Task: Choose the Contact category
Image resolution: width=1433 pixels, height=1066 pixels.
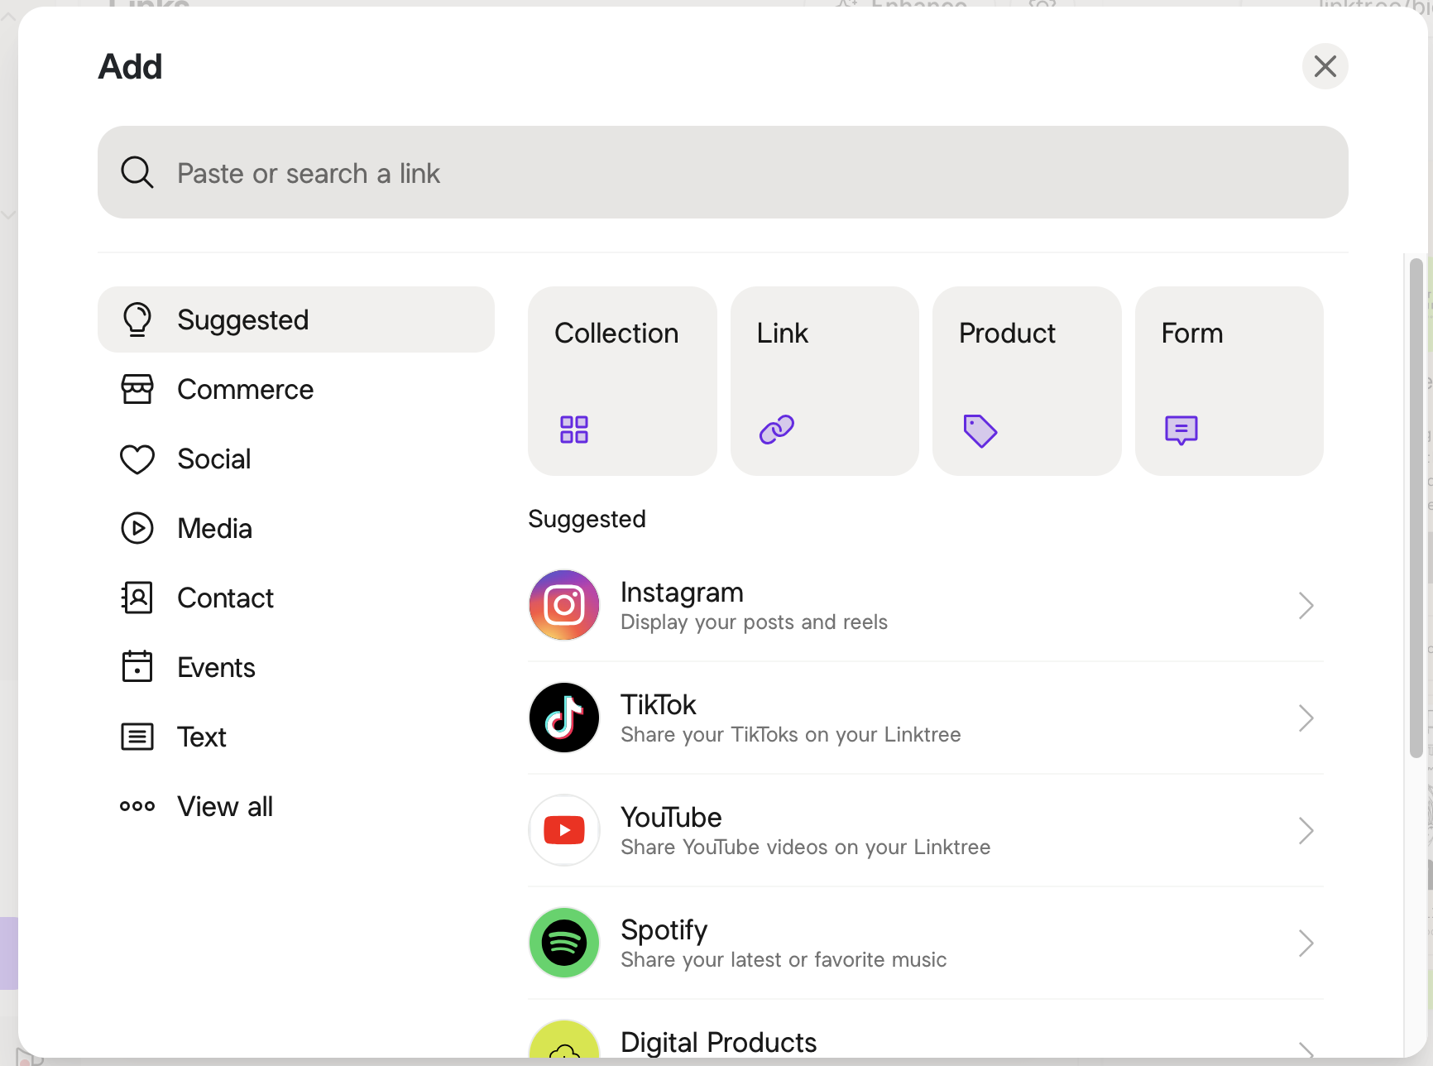Action: click(x=225, y=598)
